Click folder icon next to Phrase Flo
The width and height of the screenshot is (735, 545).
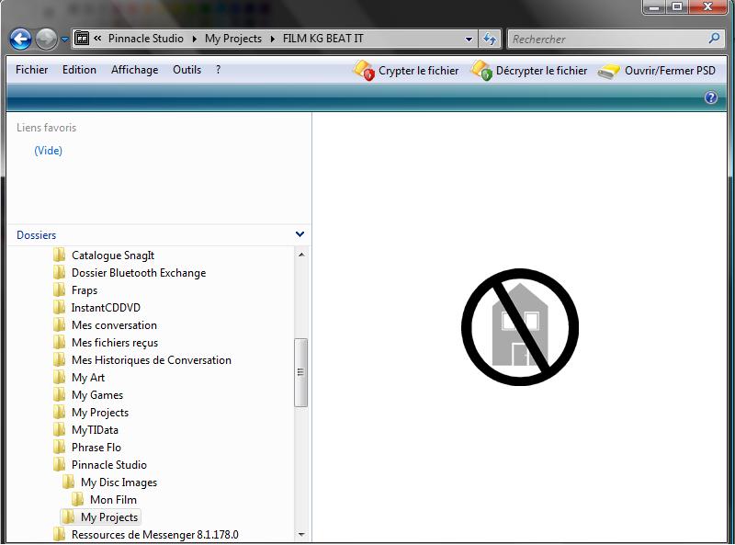coord(59,447)
